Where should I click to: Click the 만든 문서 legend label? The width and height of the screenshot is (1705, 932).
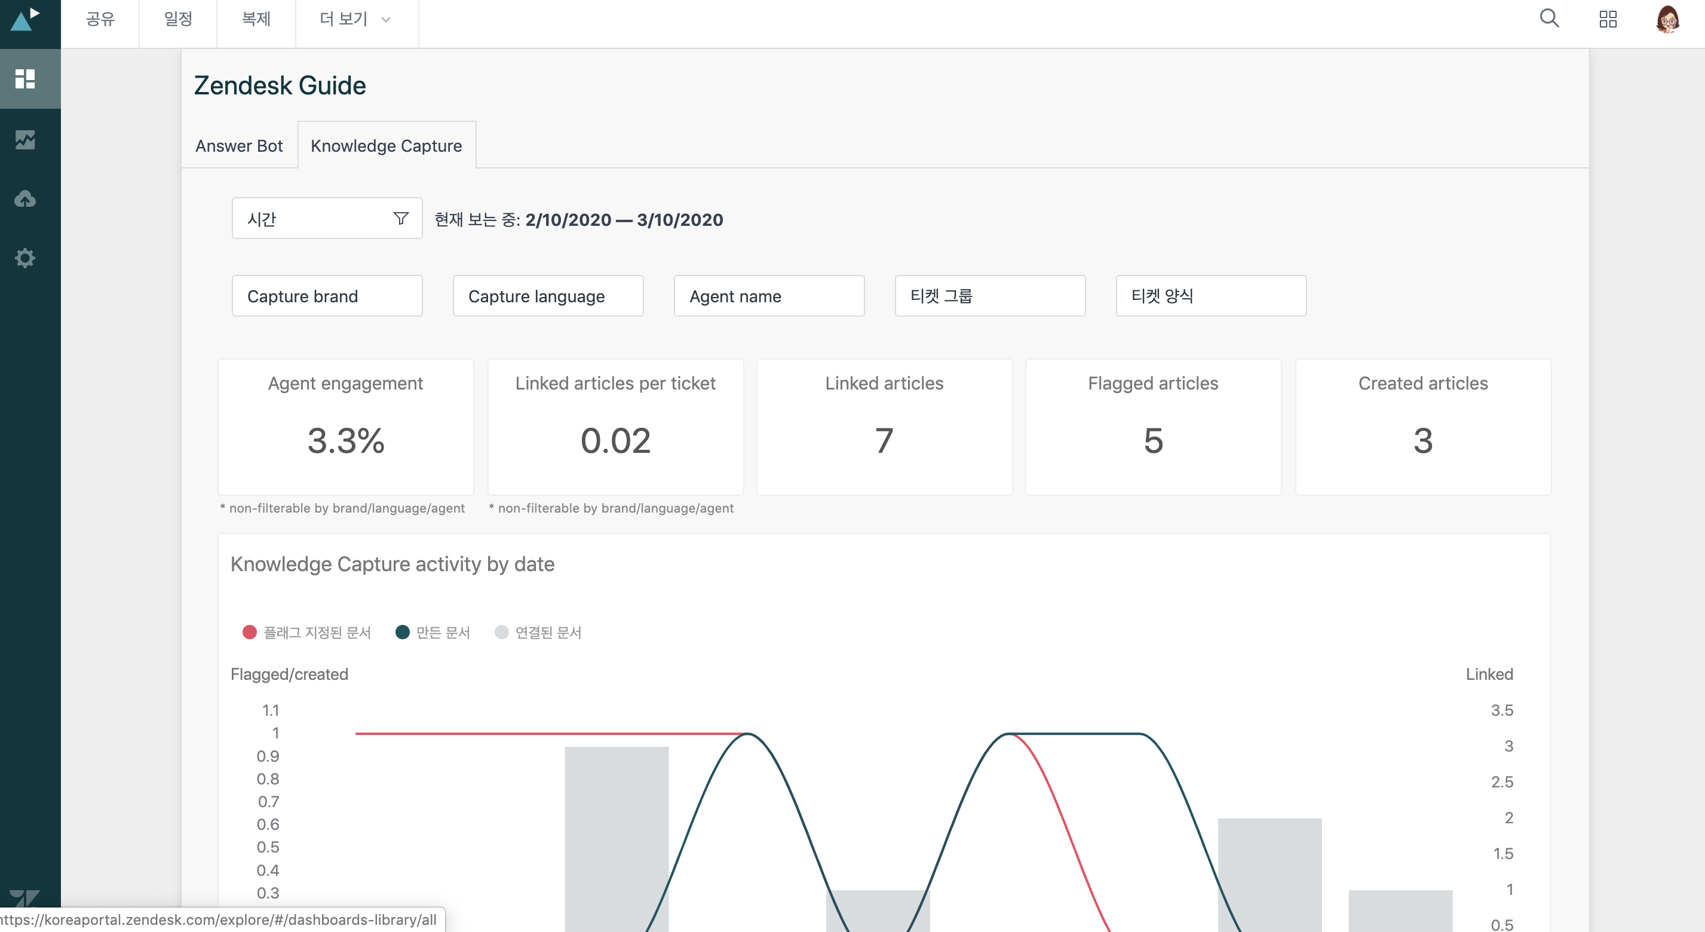[443, 632]
